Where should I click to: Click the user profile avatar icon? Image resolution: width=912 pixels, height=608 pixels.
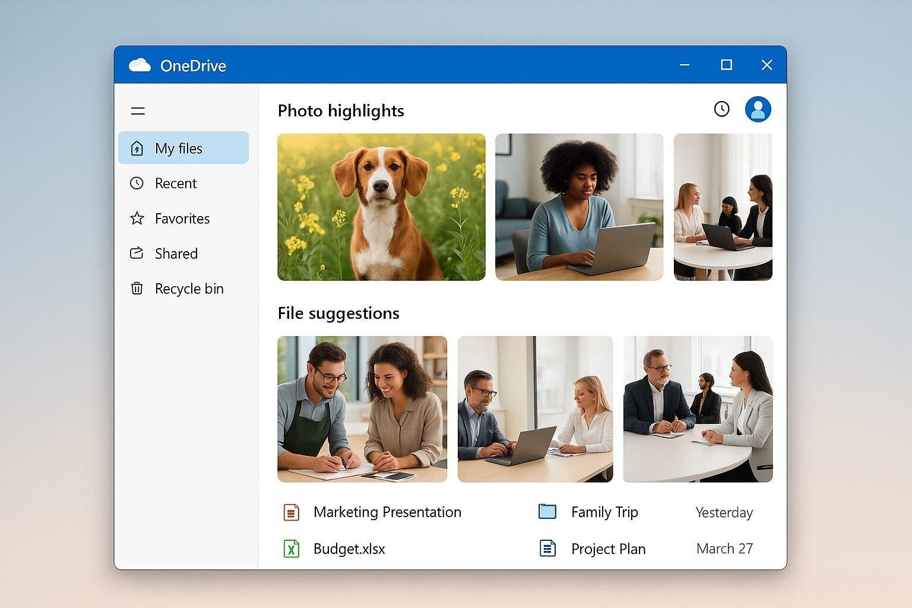coord(758,109)
